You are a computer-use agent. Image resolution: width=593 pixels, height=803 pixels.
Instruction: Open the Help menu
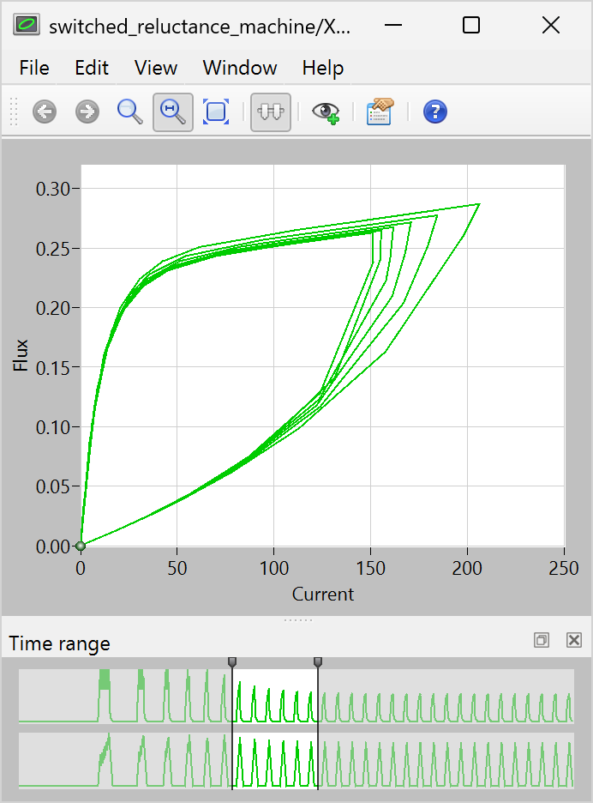click(323, 68)
